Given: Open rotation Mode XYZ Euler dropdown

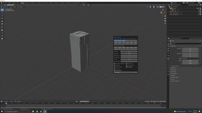Looking at the screenshot, I should [190, 59].
